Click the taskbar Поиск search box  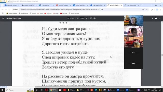tap(20, 90)
